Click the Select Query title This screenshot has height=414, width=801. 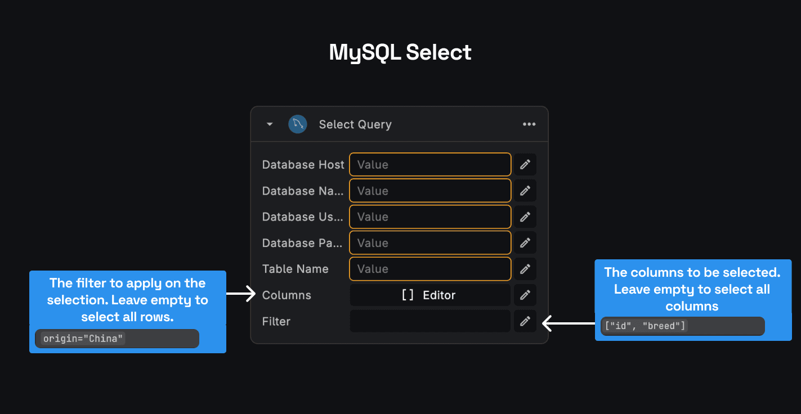coord(355,124)
